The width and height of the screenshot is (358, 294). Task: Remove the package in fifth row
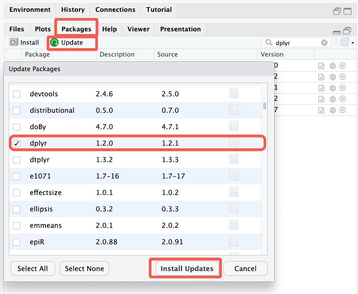click(x=342, y=110)
